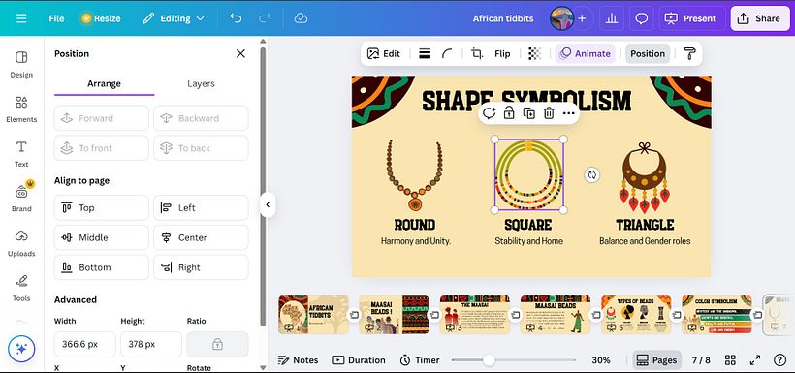The image size is (795, 373).
Task: Click the Resize button with crown
Action: pos(101,18)
